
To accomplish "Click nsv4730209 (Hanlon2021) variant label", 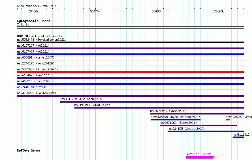I will pos(37,93).
